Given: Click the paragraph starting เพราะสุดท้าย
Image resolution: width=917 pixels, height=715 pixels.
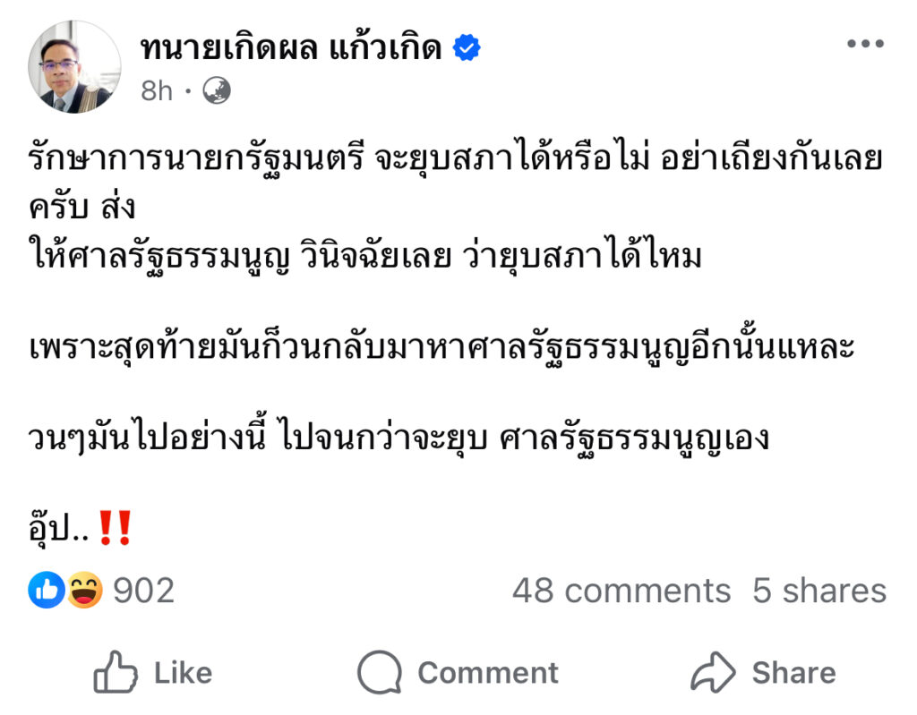Looking at the screenshot, I should (x=441, y=346).
